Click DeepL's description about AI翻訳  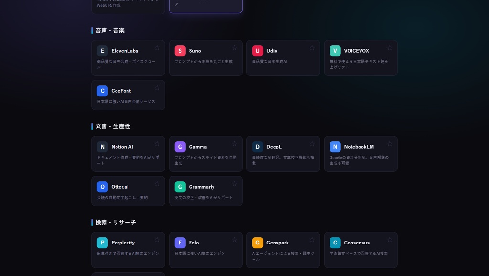pyautogui.click(x=283, y=160)
